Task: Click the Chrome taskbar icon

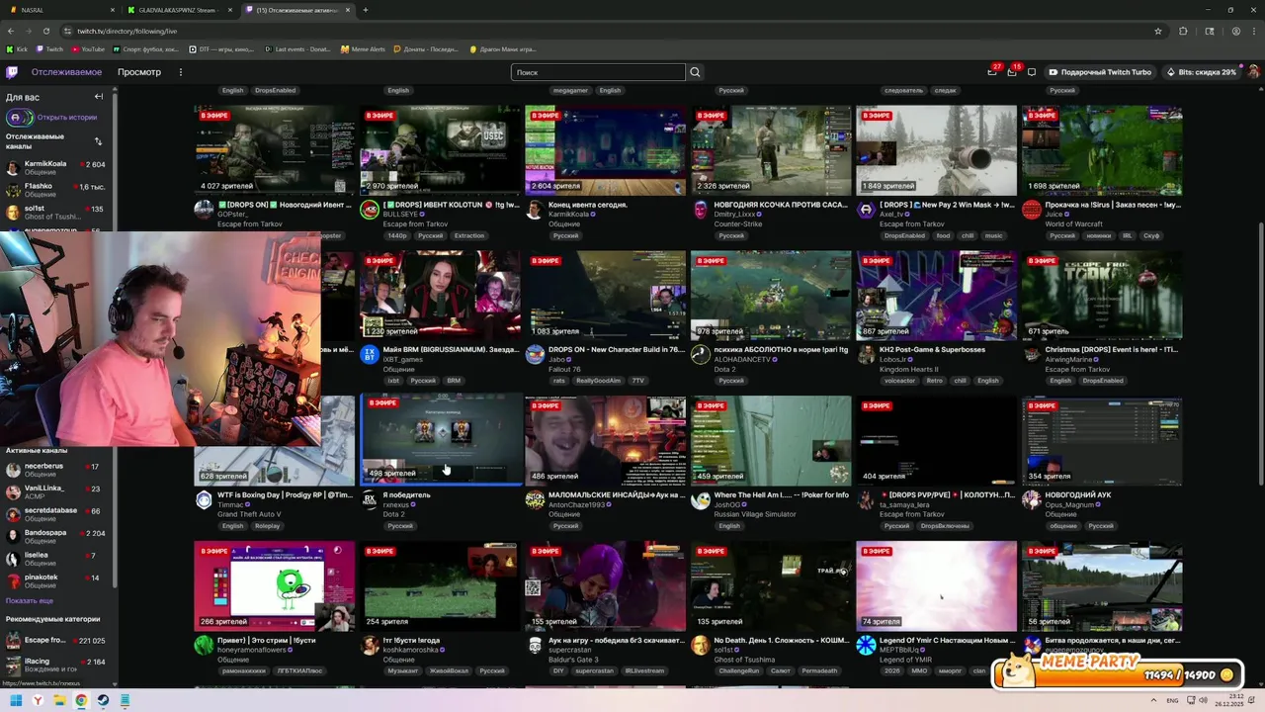Action: pos(81,701)
